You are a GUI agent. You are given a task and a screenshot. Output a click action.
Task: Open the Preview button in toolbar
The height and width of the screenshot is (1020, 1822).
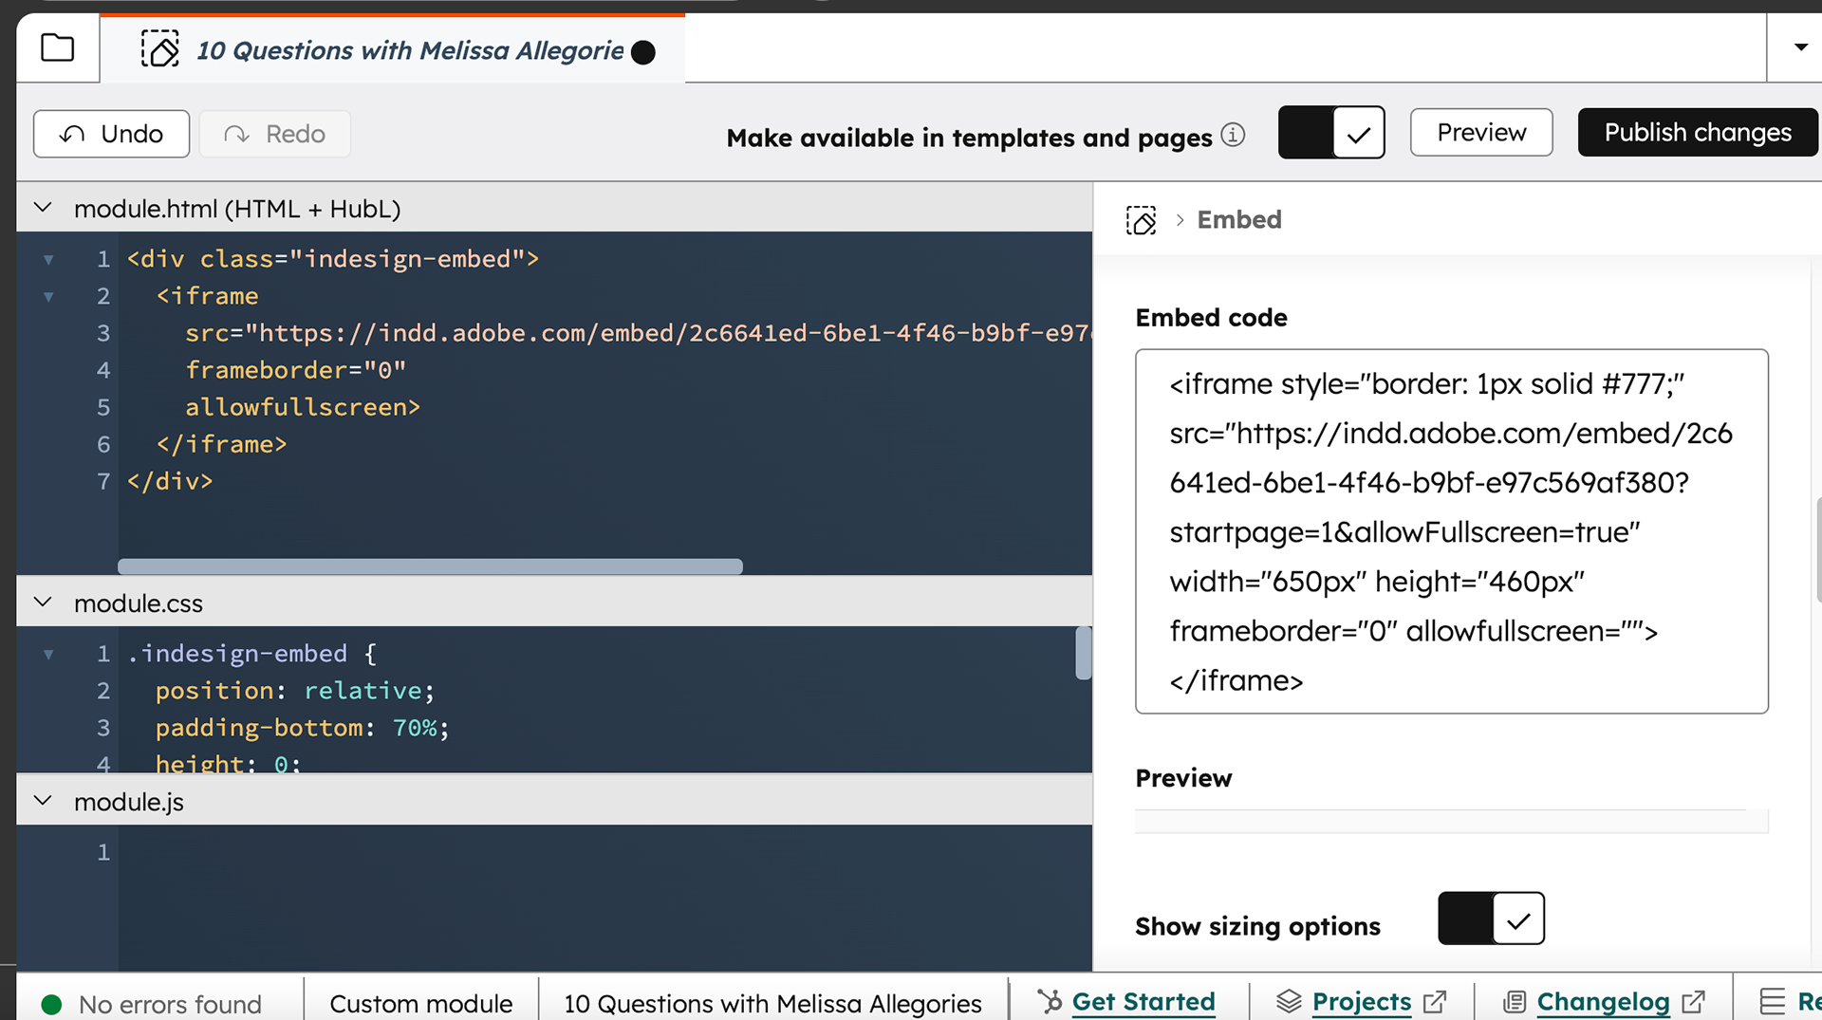1480,133
